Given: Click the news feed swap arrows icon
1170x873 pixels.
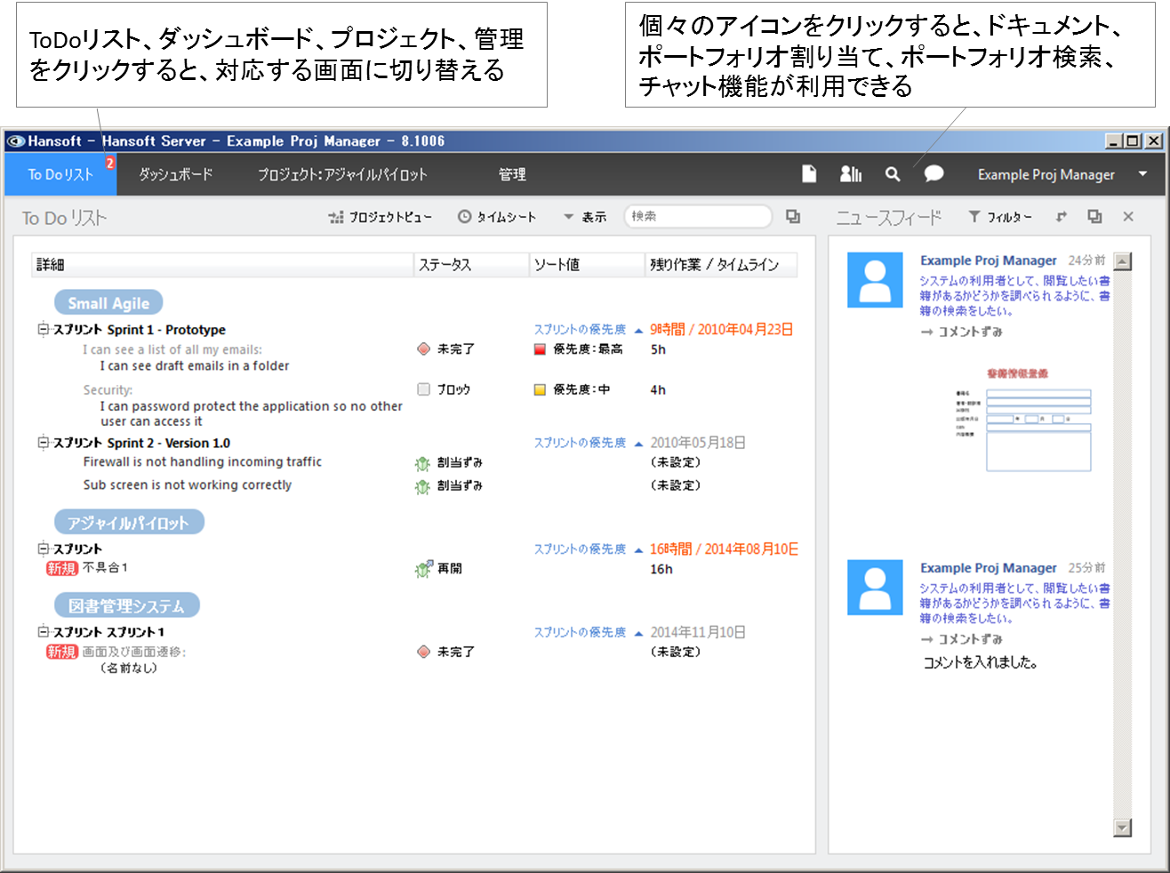Looking at the screenshot, I should click(x=1061, y=217).
